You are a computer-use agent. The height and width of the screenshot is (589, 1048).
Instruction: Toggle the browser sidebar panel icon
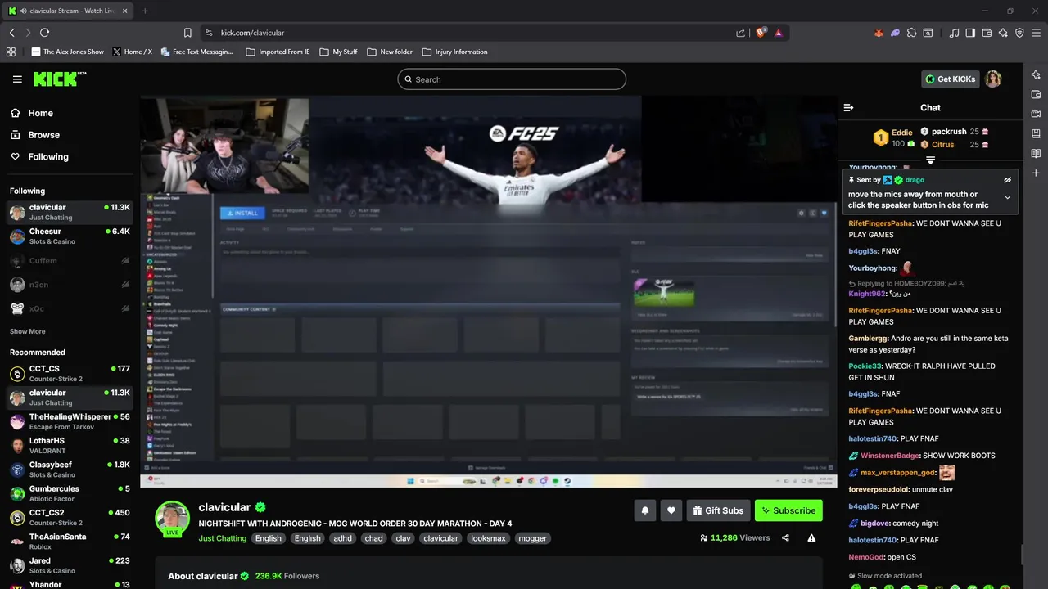pos(970,33)
